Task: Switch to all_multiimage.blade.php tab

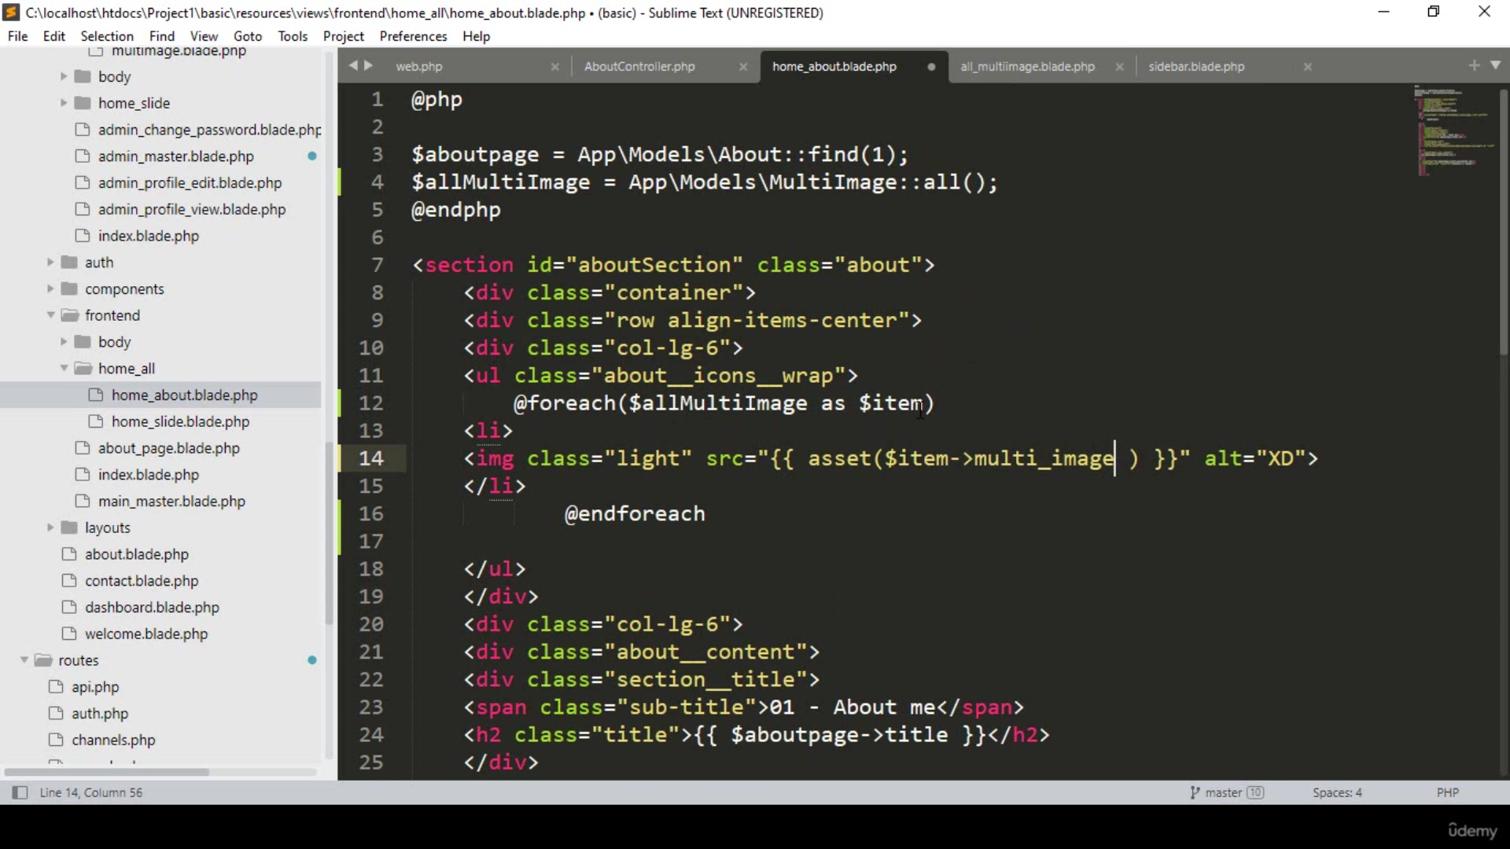Action: (1027, 67)
